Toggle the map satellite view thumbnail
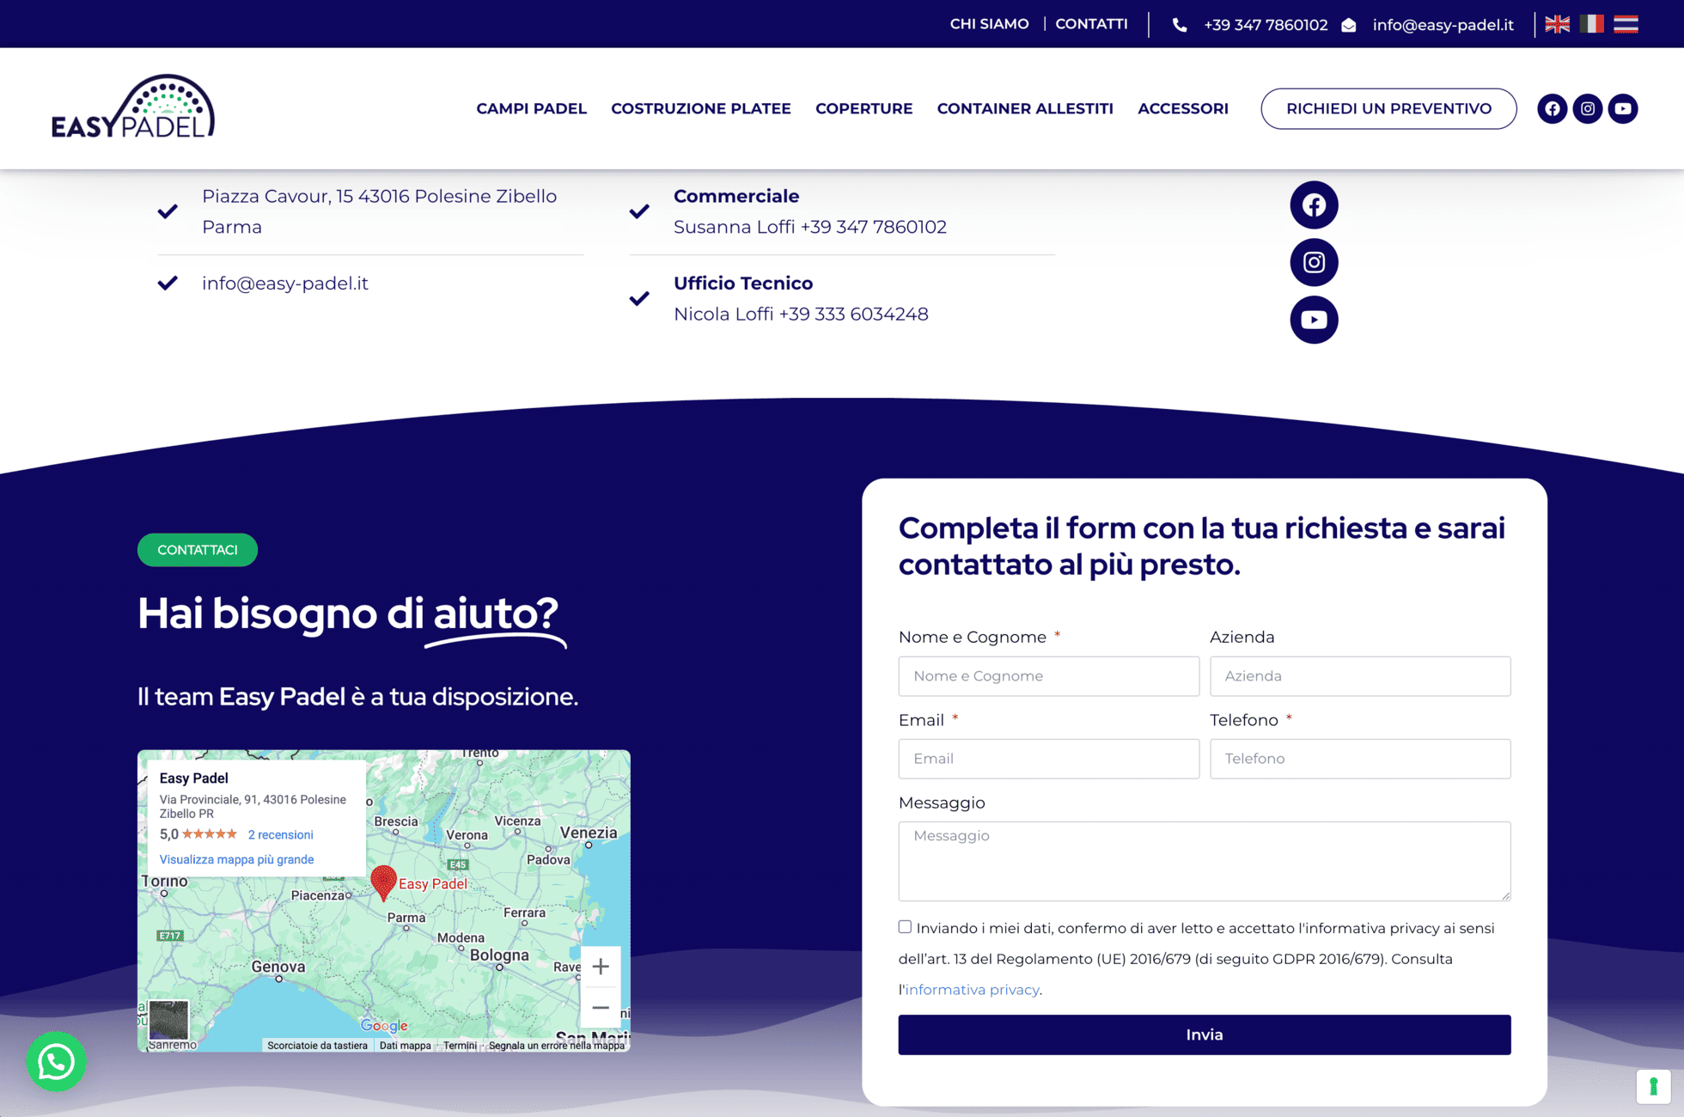 pos(168,1020)
